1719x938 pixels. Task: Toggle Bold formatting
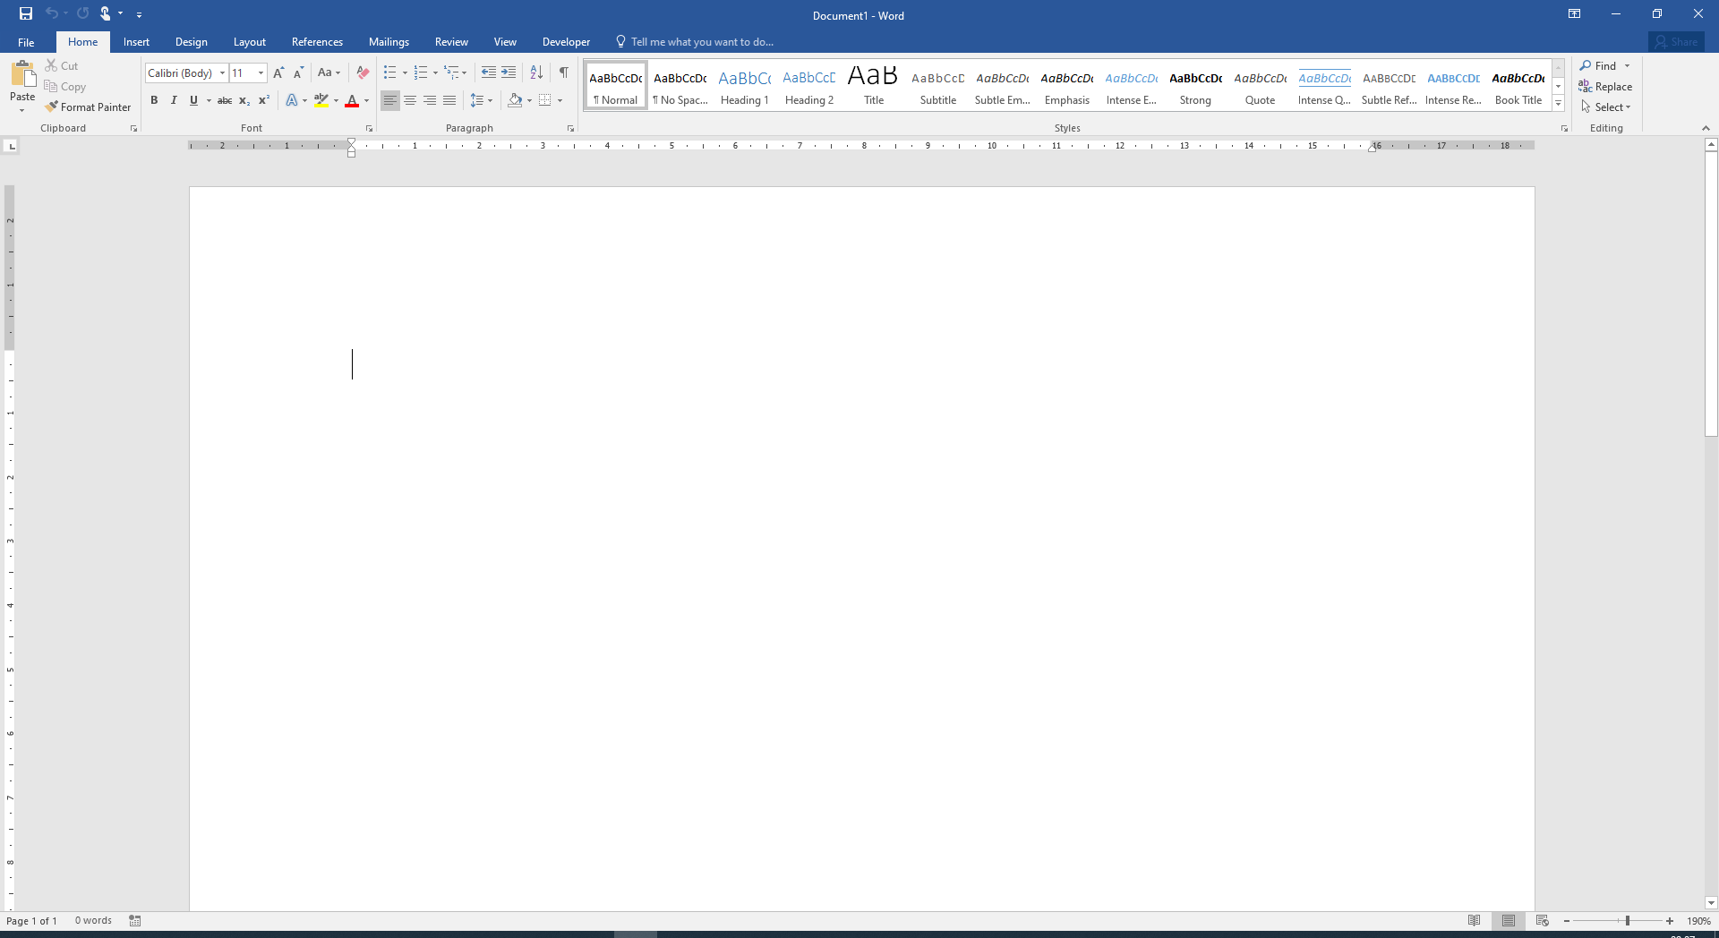[154, 100]
